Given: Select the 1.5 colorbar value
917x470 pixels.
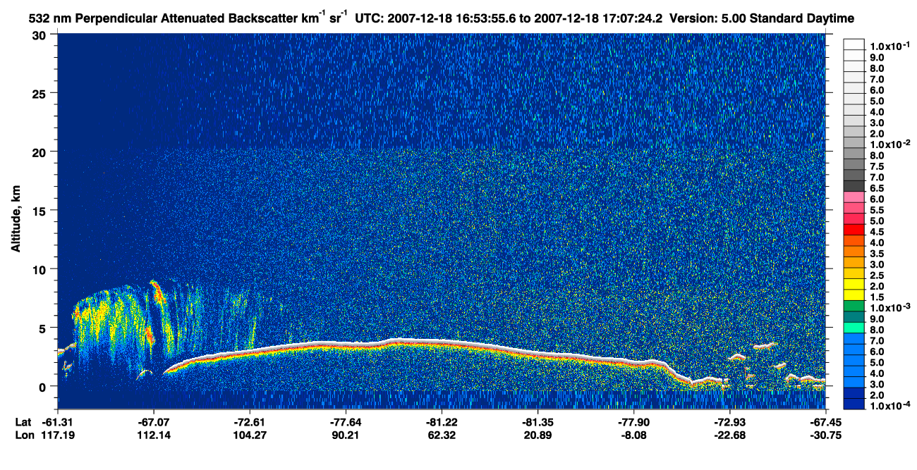Looking at the screenshot, I should (x=878, y=297).
